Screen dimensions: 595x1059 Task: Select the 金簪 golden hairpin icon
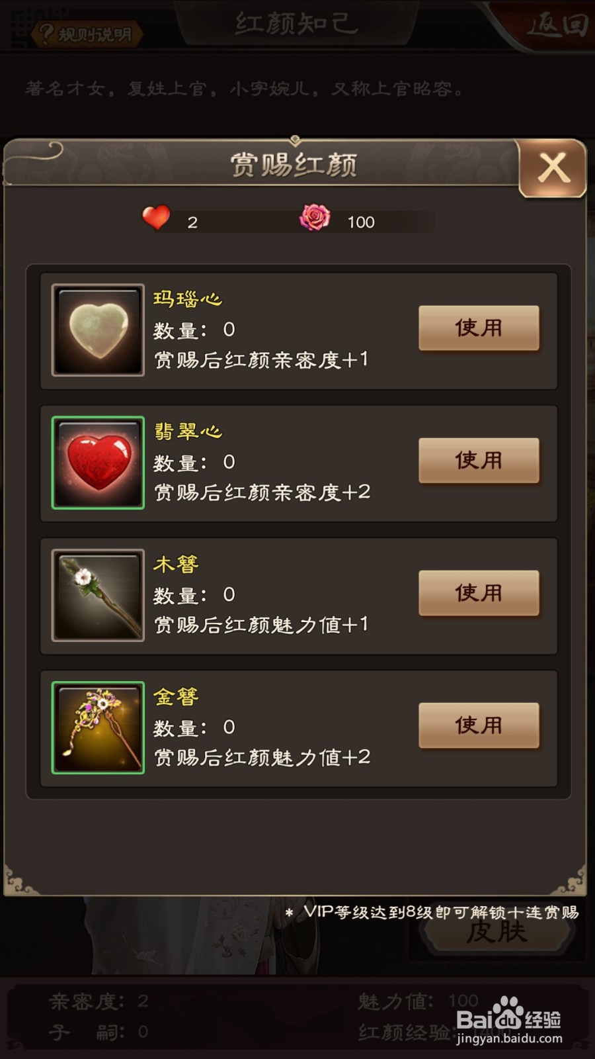[98, 727]
